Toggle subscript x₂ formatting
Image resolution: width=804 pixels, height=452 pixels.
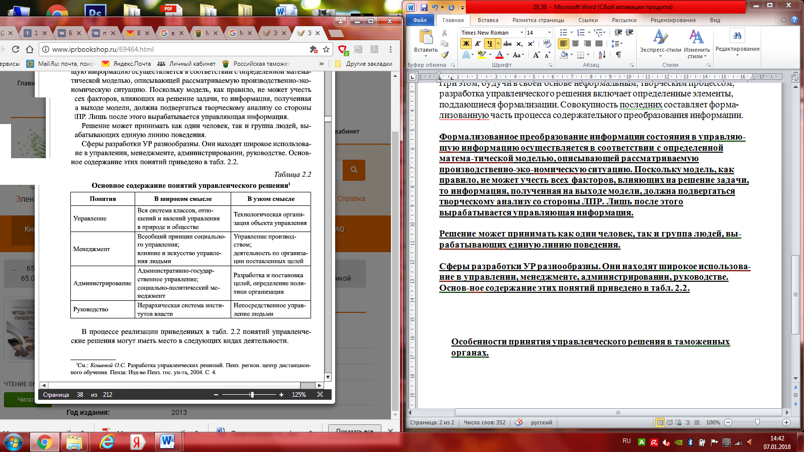point(520,44)
